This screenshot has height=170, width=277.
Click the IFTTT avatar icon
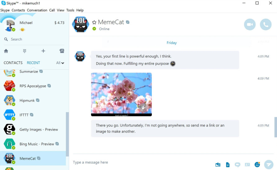click(9, 115)
